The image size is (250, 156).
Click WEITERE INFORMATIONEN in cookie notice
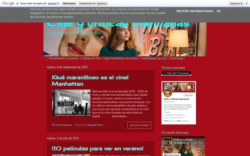point(195,11)
